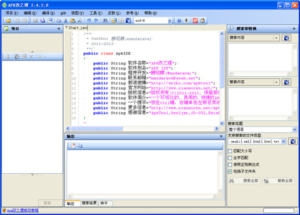
Task: Open the 编辑 menu
Action: coord(30,13)
